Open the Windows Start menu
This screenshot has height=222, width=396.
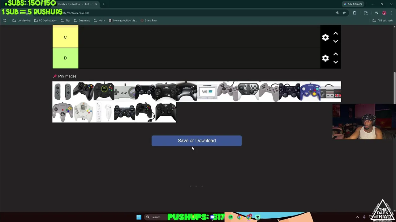click(x=139, y=217)
